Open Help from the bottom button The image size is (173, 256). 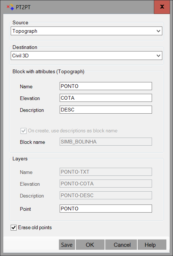coord(152,245)
